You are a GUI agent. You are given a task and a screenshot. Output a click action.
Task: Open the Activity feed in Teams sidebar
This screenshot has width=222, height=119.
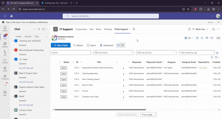click(5, 29)
